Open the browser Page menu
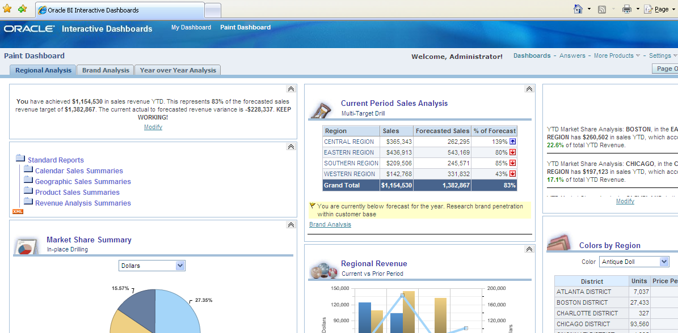Image resolution: width=678 pixels, height=333 pixels. coord(659,9)
